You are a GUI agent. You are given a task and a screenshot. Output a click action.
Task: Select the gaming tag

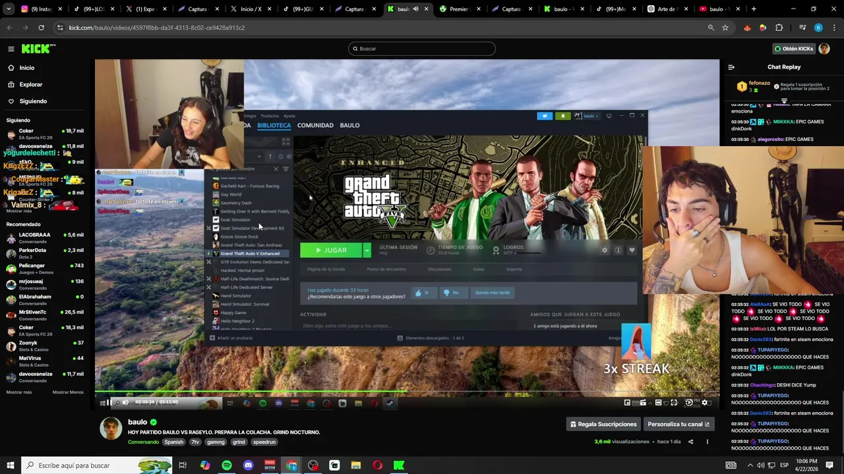click(x=216, y=442)
